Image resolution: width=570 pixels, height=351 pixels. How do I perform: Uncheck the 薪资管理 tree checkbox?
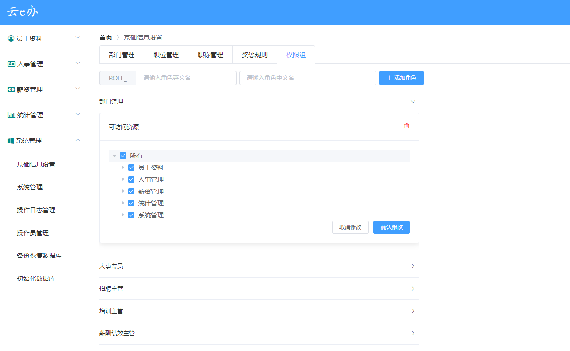point(131,191)
